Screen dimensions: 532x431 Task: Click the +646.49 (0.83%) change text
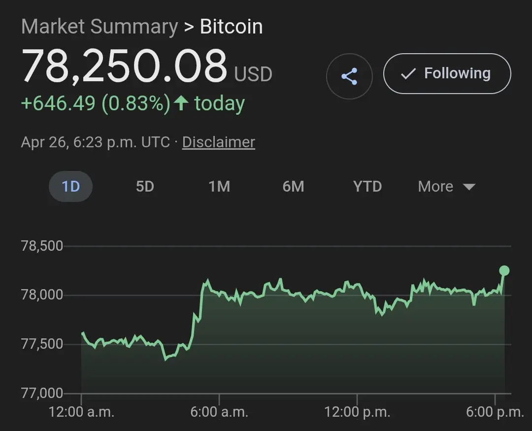96,103
